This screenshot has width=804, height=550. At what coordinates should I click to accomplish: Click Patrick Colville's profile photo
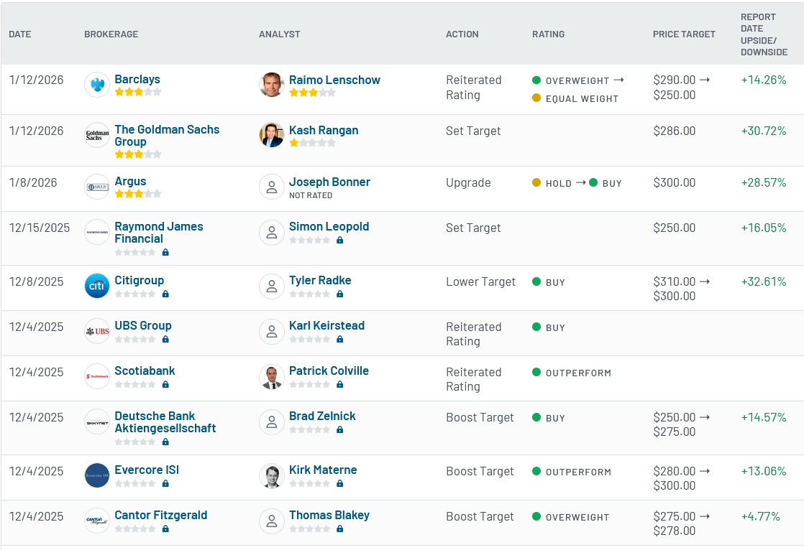(272, 376)
